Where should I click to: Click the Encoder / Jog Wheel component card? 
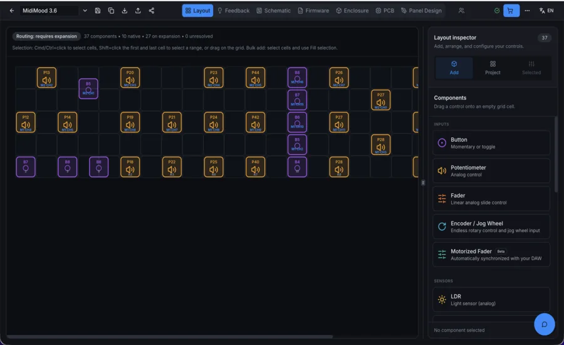pos(491,226)
